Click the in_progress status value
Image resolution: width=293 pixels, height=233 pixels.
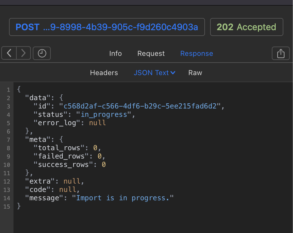(x=104, y=115)
